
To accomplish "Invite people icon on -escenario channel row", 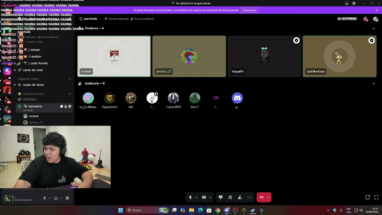I will [x=66, y=106].
